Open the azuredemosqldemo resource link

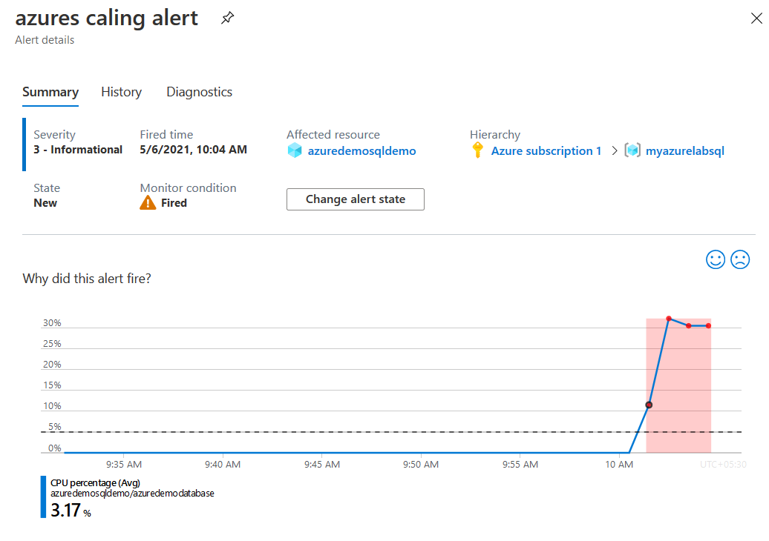click(x=362, y=150)
